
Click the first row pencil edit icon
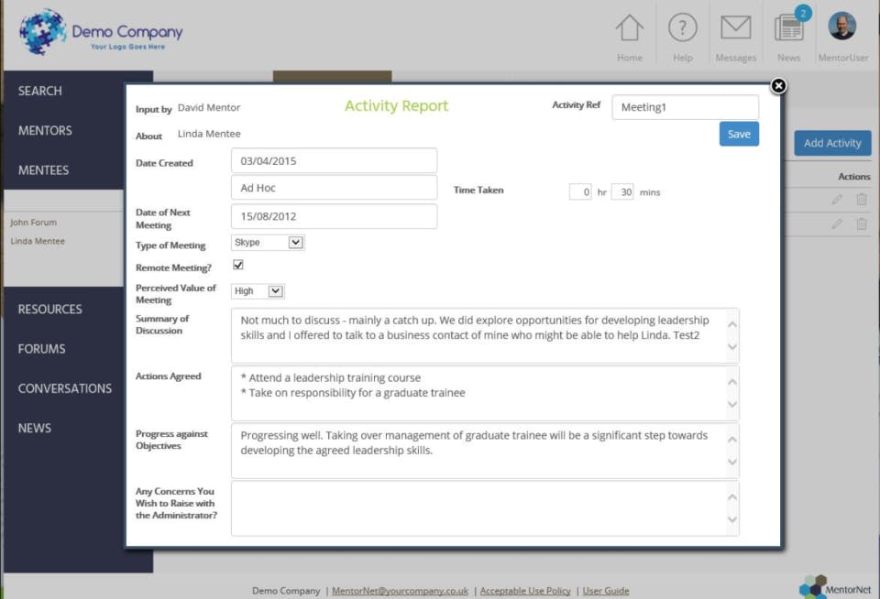[x=837, y=199]
